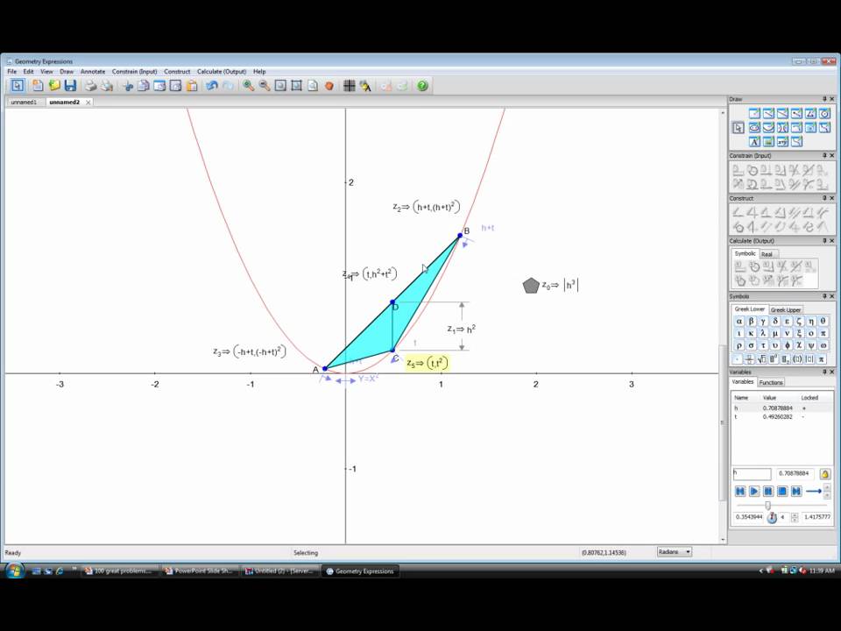
Task: Zoom in with the green magnifier
Action: point(248,86)
